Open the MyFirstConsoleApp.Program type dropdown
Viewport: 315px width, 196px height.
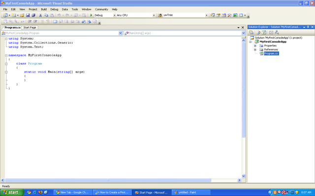121,33
